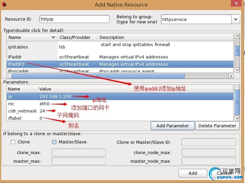This screenshot has height=183, width=245.
Task: Open the Belong to group dropdown arrow
Action: tap(236, 19)
